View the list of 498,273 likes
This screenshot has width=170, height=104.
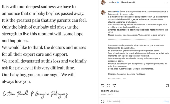tap(110, 91)
